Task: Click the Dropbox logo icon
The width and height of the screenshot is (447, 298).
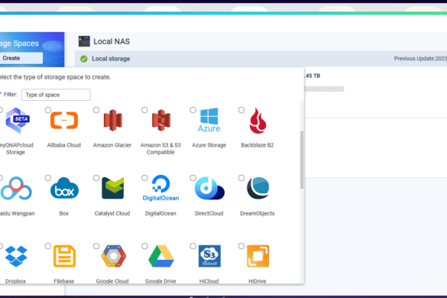Action: pyautogui.click(x=16, y=256)
